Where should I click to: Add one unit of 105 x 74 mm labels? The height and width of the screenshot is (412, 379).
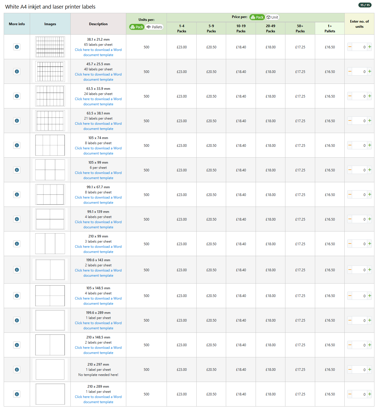point(370,145)
